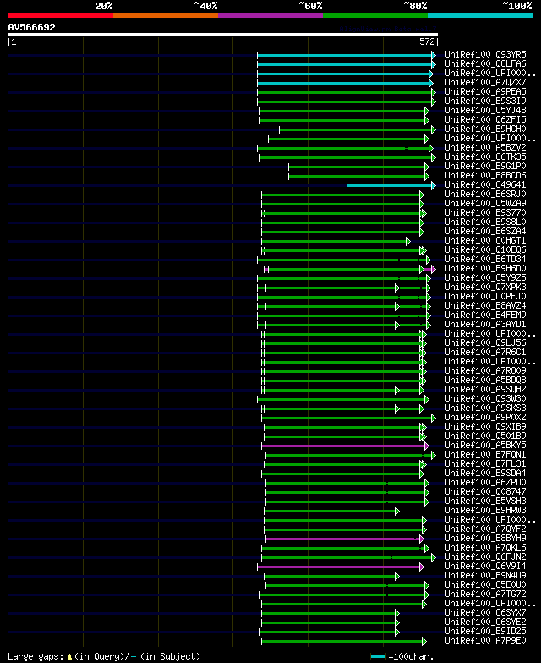Click the green ~80% identity color segment
The height and width of the screenshot is (663, 541).
point(375,15)
